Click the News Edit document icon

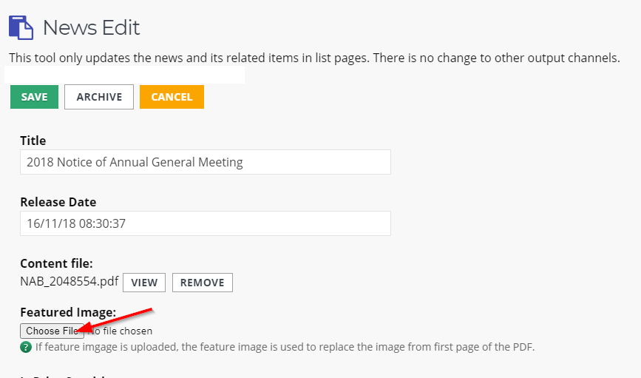click(21, 27)
